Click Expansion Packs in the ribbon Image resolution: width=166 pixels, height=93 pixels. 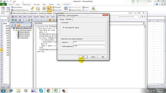pyautogui.click(x=75, y=10)
